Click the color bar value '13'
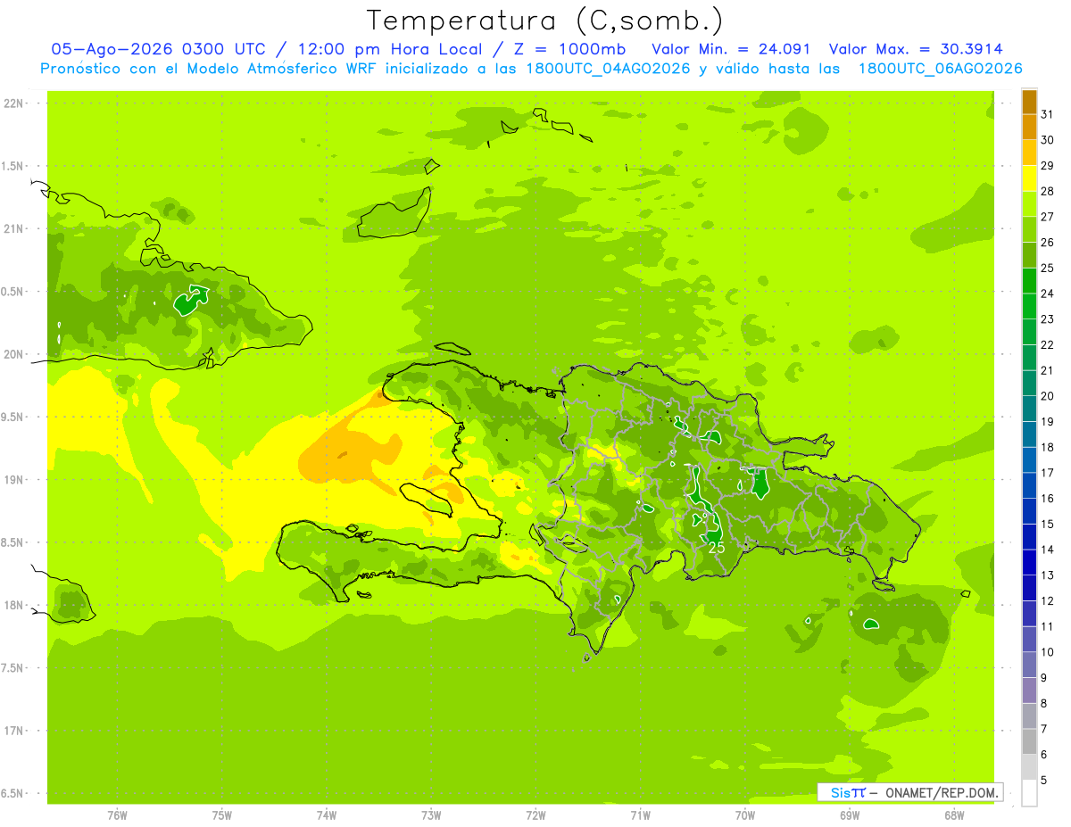The width and height of the screenshot is (1071, 827). click(x=1048, y=575)
